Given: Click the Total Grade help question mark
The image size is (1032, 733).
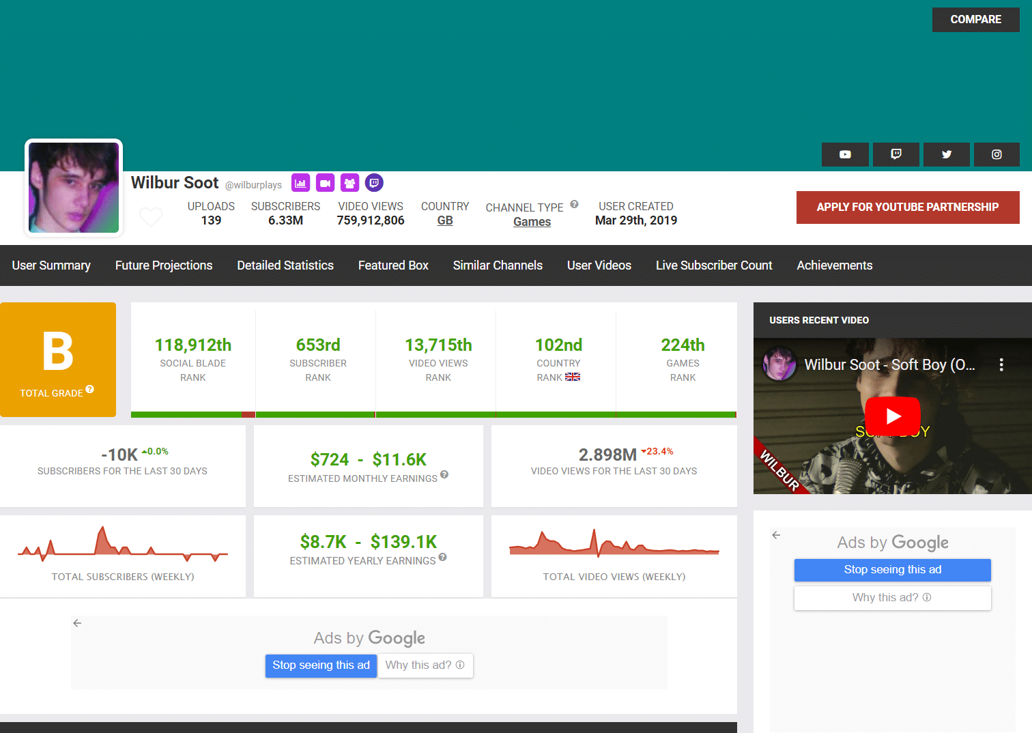Looking at the screenshot, I should pyautogui.click(x=89, y=389).
